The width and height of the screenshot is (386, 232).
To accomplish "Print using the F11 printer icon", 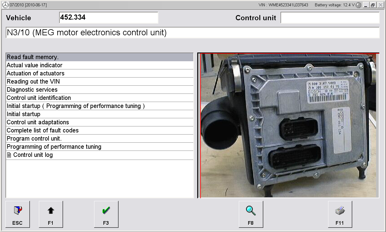I will [340, 214].
